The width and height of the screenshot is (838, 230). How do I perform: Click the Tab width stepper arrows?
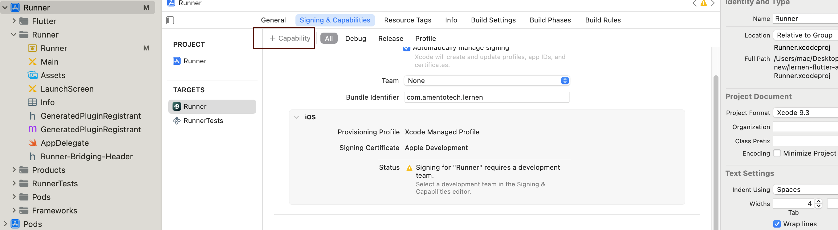coord(819,204)
